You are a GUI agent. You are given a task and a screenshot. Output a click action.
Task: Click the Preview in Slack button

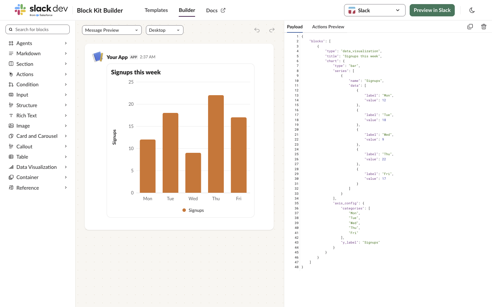tap(432, 10)
